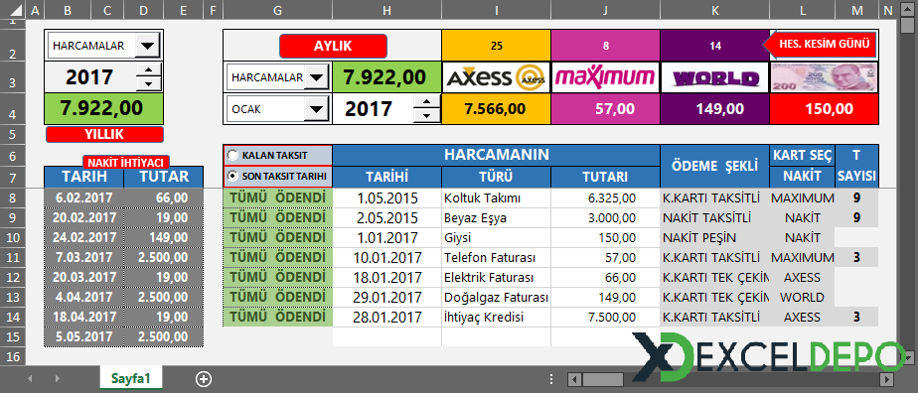918x393 pixels.
Task: Click the ÖDEME ŞEKLİ header cell
Action: click(x=715, y=166)
